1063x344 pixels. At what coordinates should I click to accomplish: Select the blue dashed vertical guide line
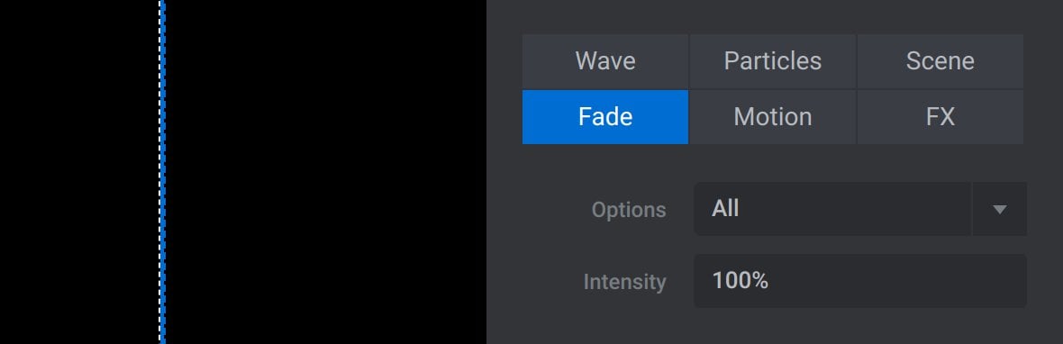click(x=163, y=172)
